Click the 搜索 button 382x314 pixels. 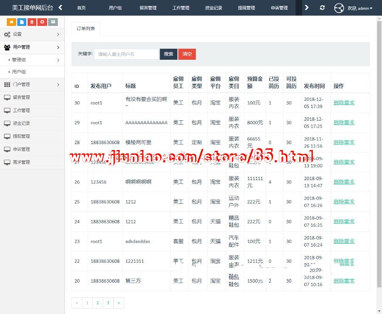pos(169,54)
